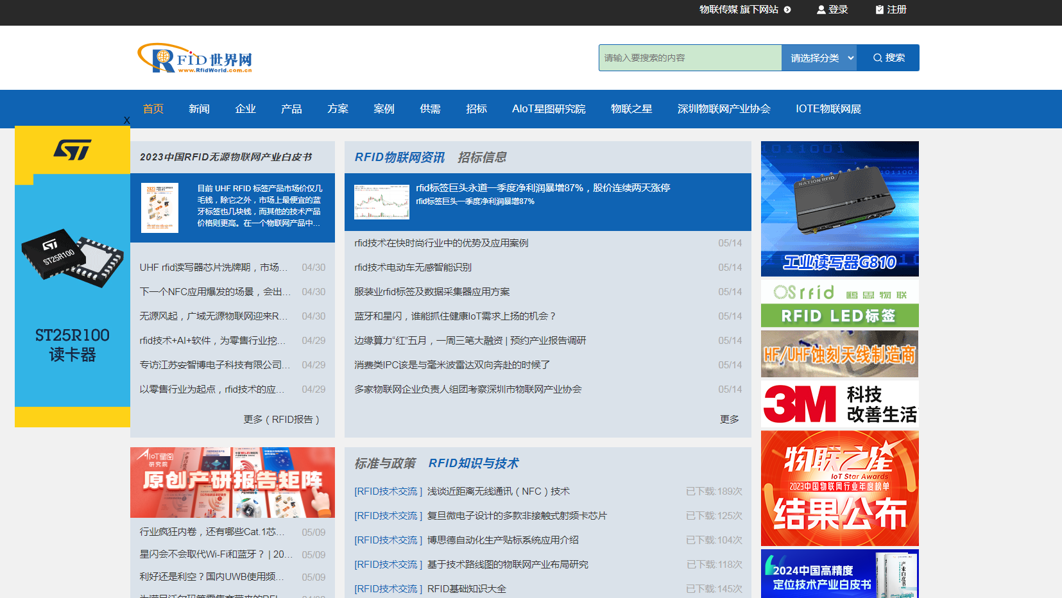Screen dimensions: 1062x598
Task: Click the OSrfid RFID LED标签 ad
Action: (x=840, y=303)
